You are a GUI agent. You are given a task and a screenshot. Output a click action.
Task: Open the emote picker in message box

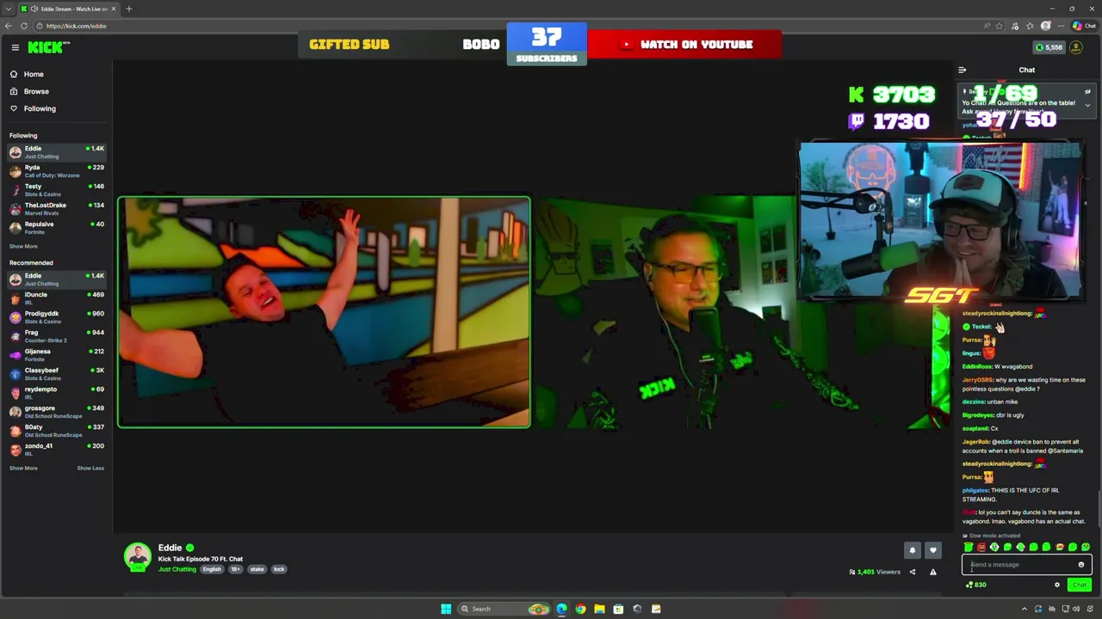1081,565
